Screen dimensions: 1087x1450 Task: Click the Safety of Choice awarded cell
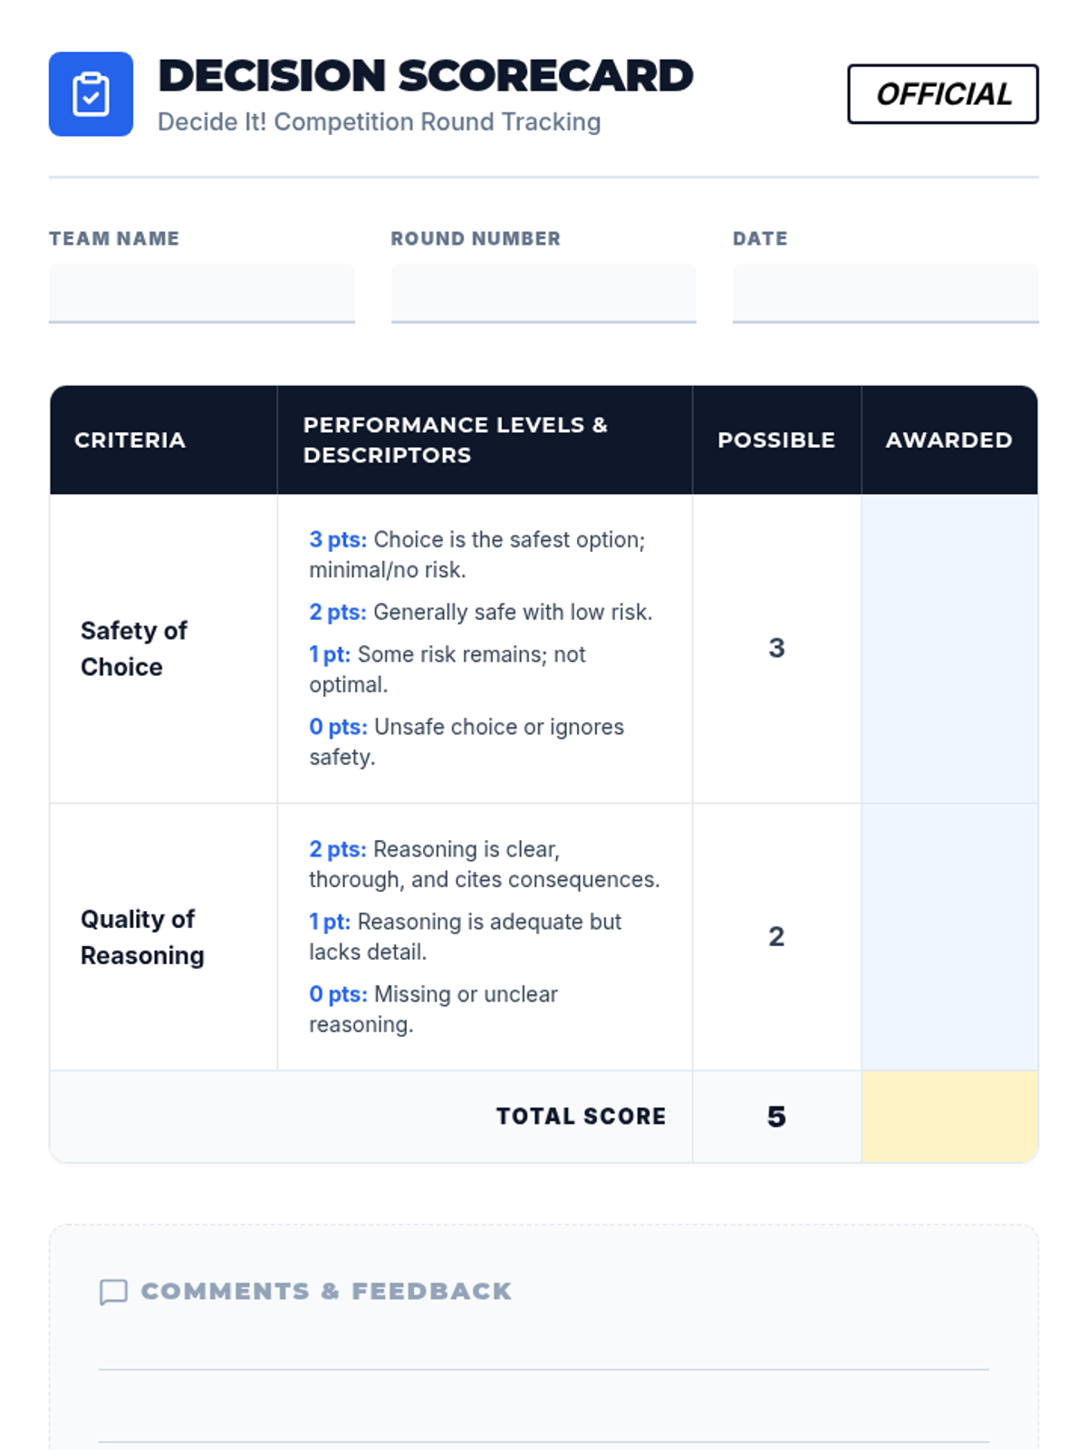(x=949, y=648)
